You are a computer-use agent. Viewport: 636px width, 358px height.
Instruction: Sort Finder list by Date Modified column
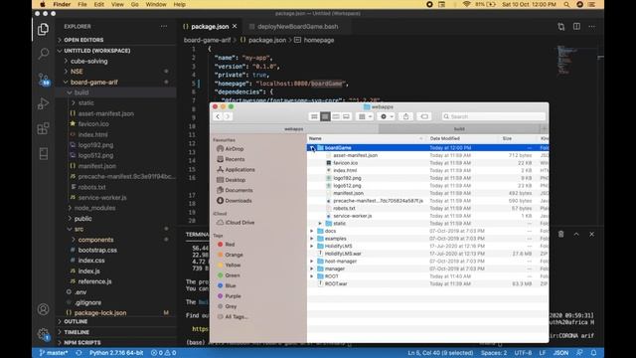444,138
